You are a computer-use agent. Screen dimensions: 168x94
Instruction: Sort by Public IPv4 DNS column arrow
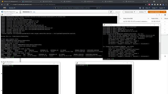point(148,19)
